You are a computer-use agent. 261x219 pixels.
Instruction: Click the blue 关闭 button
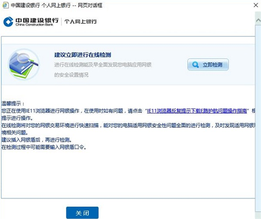click(82, 213)
